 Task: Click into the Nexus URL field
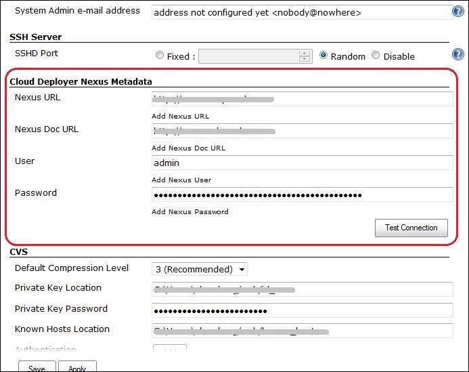[x=302, y=99]
